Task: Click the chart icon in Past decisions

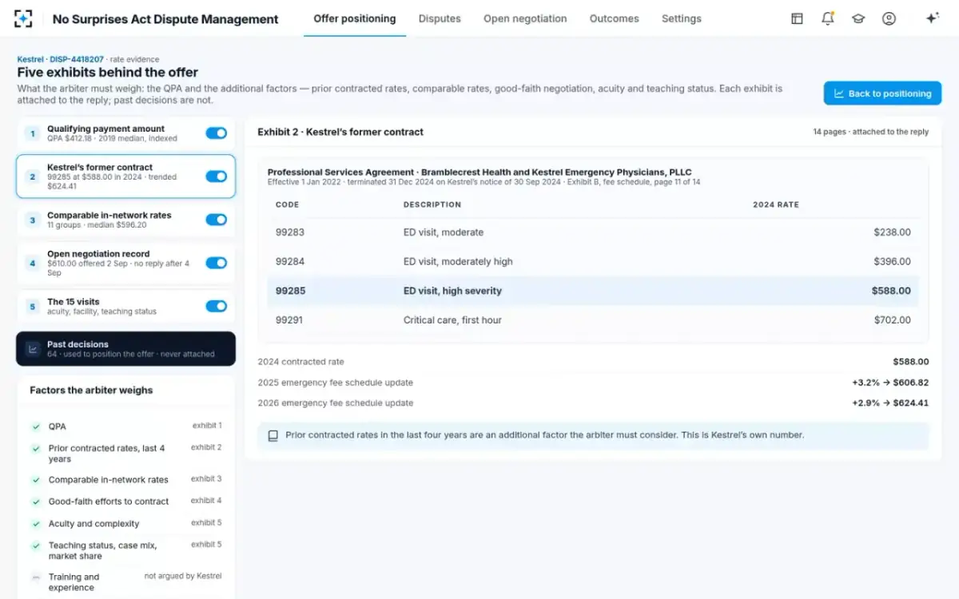Action: coord(33,349)
